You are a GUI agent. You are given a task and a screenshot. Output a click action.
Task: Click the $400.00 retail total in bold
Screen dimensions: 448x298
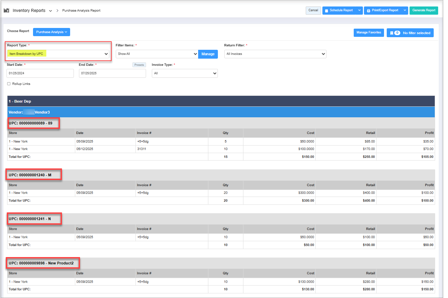click(369, 200)
